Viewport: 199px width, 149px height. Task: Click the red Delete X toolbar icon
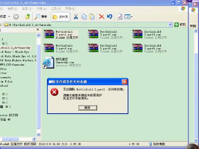(x=101, y=17)
